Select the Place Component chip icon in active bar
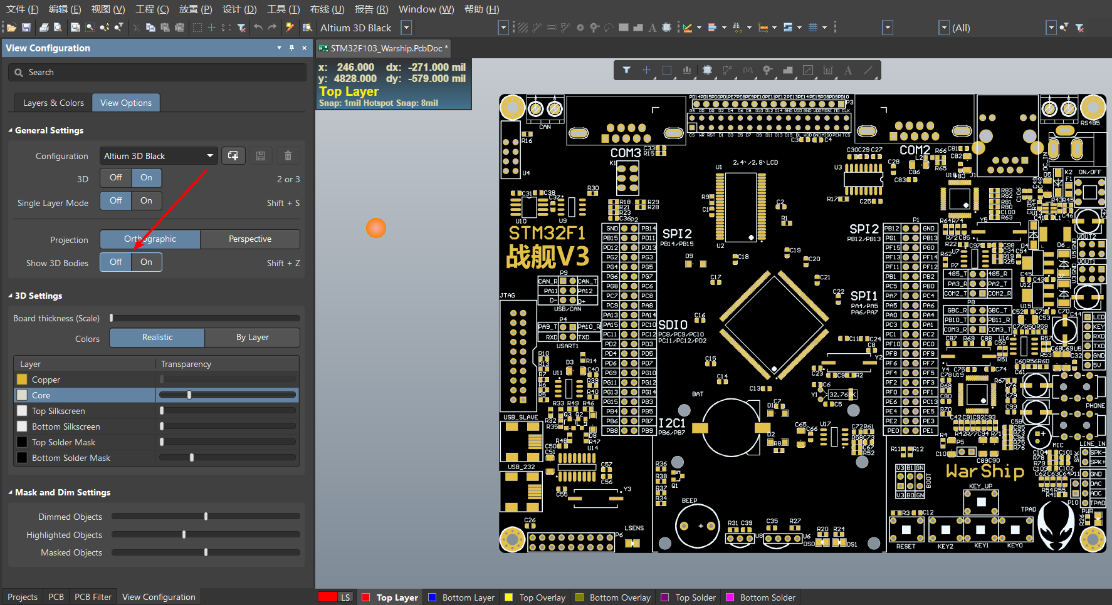 click(x=707, y=70)
